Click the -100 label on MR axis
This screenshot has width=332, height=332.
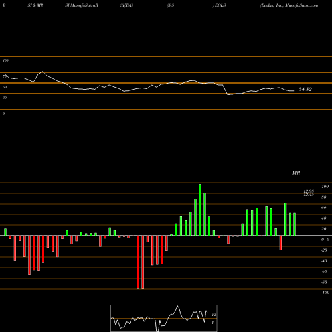(325, 293)
